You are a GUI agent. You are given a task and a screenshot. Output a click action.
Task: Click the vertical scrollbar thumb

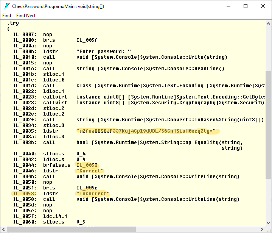(x=268, y=124)
